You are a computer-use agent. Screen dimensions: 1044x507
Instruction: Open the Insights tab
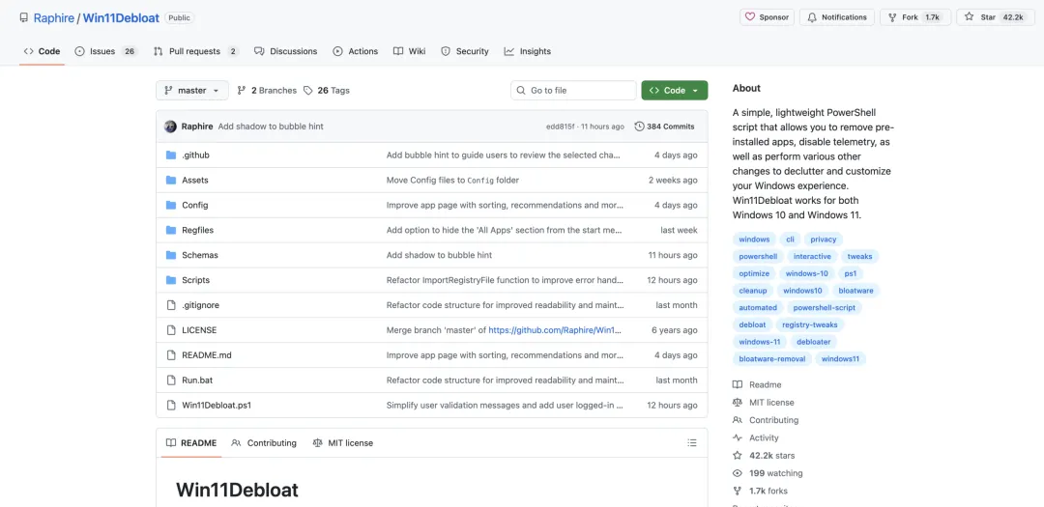528,51
